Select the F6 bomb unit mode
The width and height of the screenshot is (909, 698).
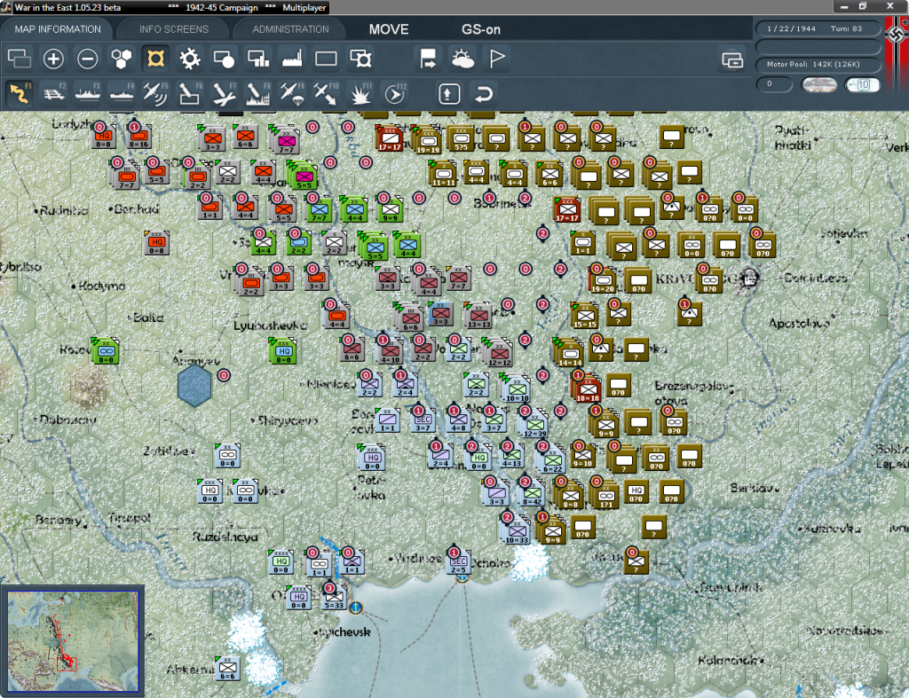tap(190, 93)
